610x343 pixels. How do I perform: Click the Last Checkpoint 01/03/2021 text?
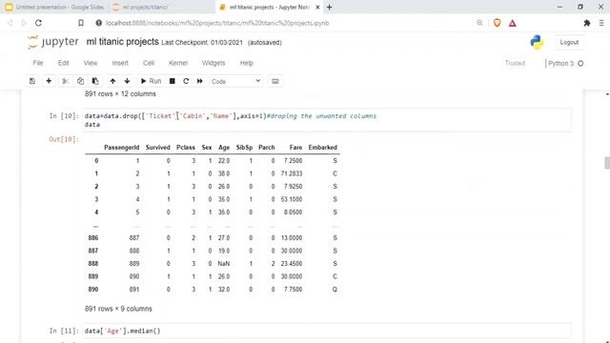pyautogui.click(x=202, y=42)
